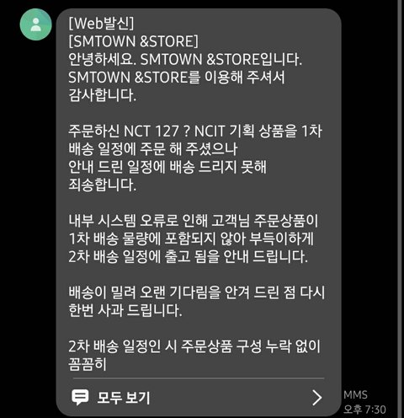This screenshot has height=418, width=404.
Task: Click the line 안내 드린 일정에 배송 드리지 못해
Action: [167, 167]
